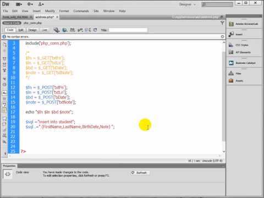Click the Refresh design view toolbar icon
Screen dimensions: 264x198
95,30
